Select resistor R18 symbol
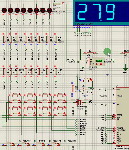 point(4,72)
